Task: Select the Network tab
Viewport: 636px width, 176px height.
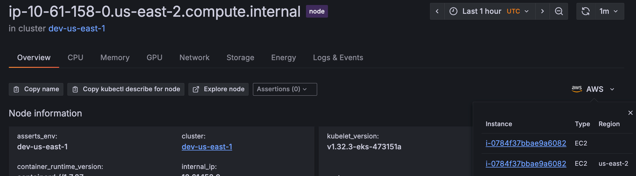Action: pyautogui.click(x=194, y=57)
